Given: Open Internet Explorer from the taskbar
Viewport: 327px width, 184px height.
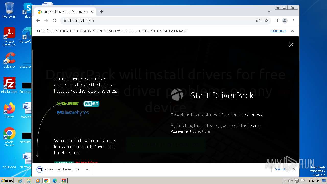Looking at the screenshot, I should coord(20,181).
